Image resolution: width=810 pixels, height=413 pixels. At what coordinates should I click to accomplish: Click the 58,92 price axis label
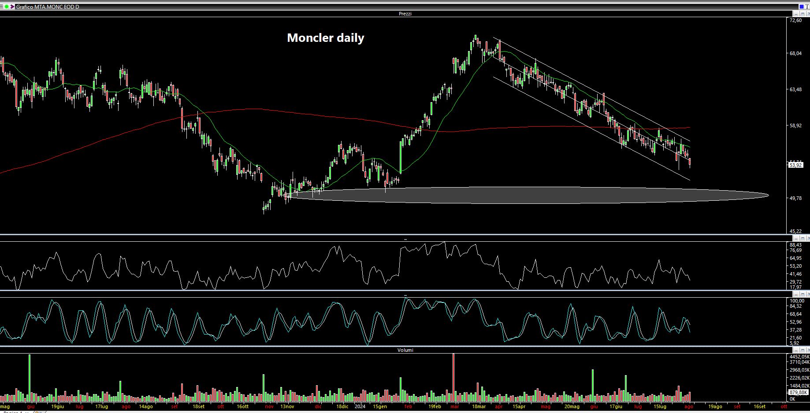click(x=795, y=125)
